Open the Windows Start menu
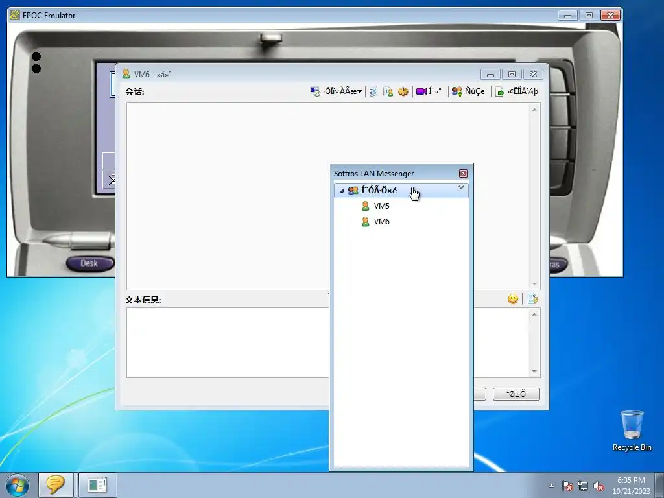 tap(18, 485)
